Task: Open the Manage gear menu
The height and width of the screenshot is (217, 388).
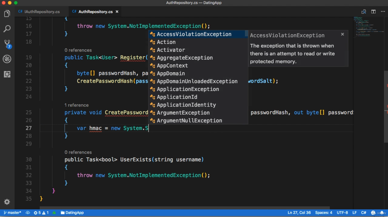Action: tap(7, 202)
